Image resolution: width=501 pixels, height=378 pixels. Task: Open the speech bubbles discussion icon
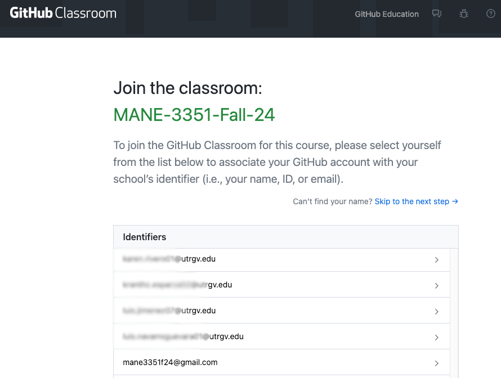[x=437, y=14]
